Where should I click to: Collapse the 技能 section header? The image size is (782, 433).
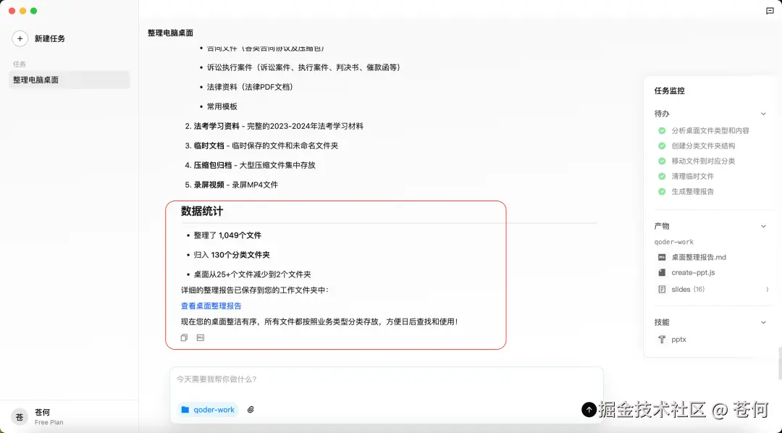(763, 321)
